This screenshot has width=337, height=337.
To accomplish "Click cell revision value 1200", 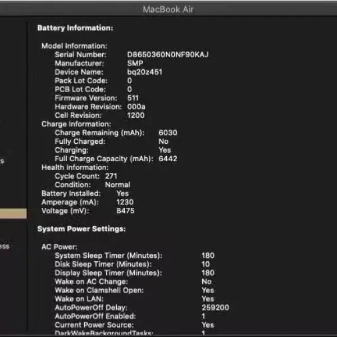I will [x=135, y=115].
